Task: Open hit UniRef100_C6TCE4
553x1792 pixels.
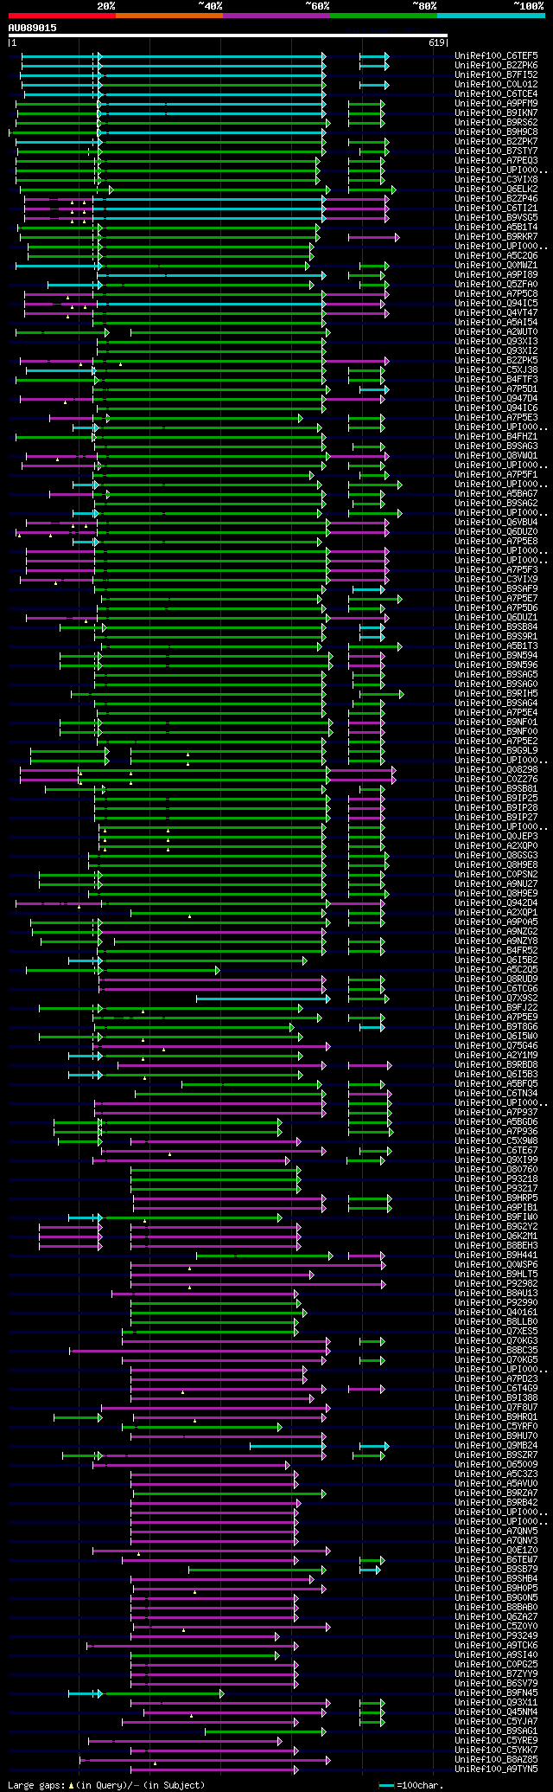Action: pyautogui.click(x=496, y=93)
